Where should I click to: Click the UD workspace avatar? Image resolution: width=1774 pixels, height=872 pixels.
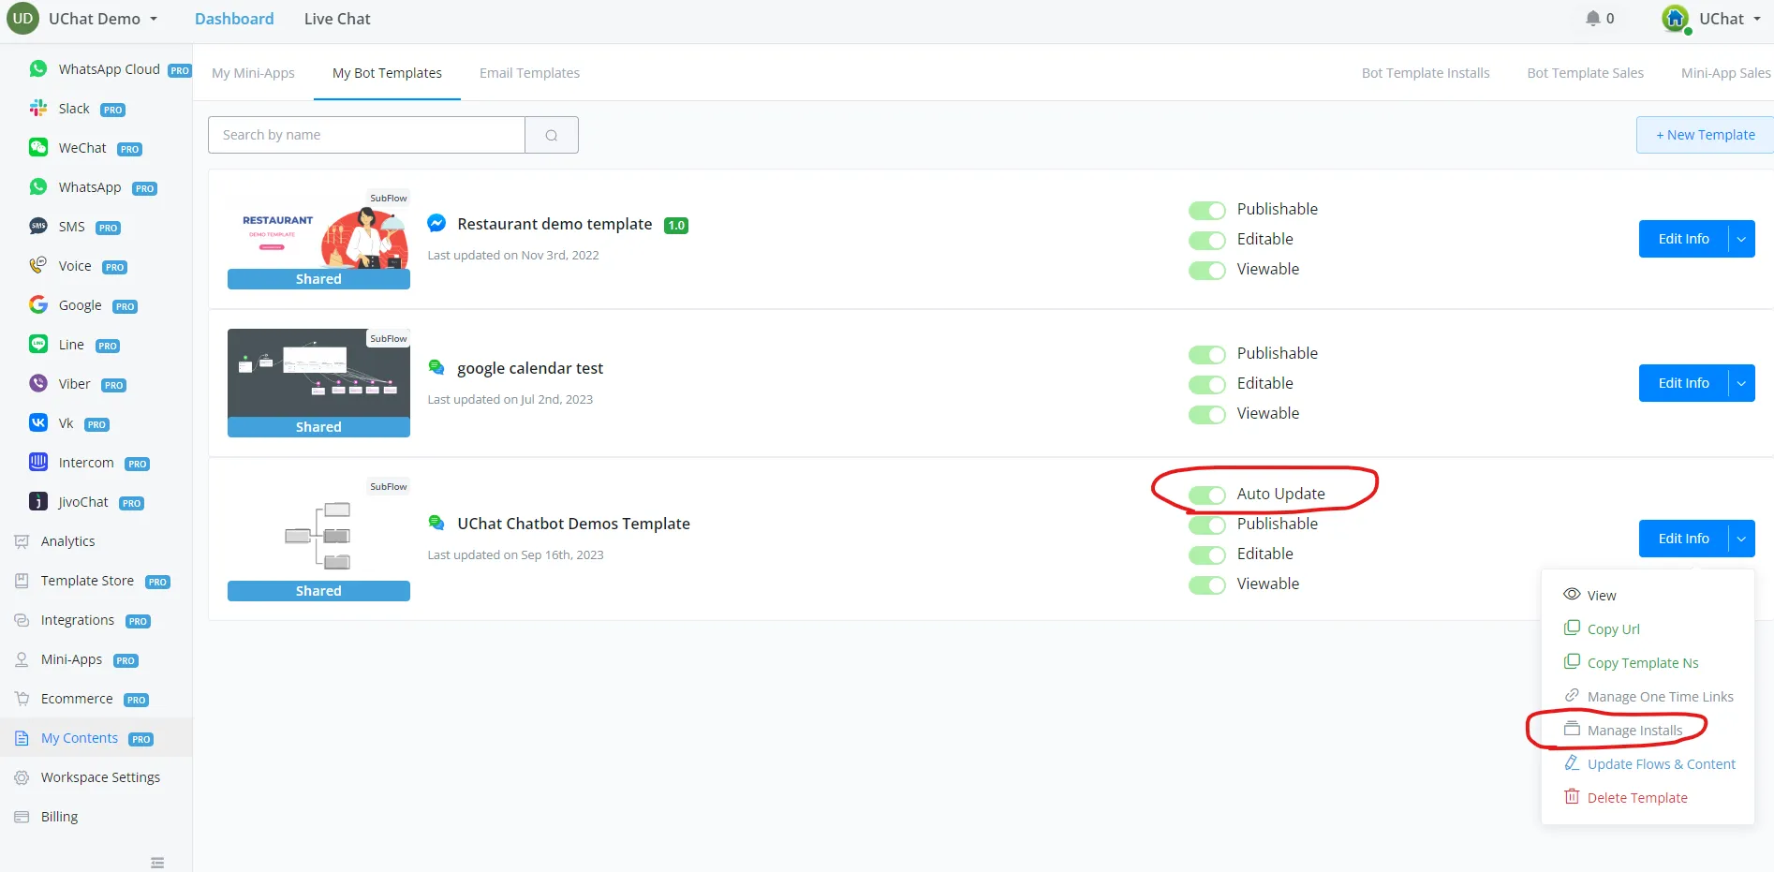click(x=22, y=19)
